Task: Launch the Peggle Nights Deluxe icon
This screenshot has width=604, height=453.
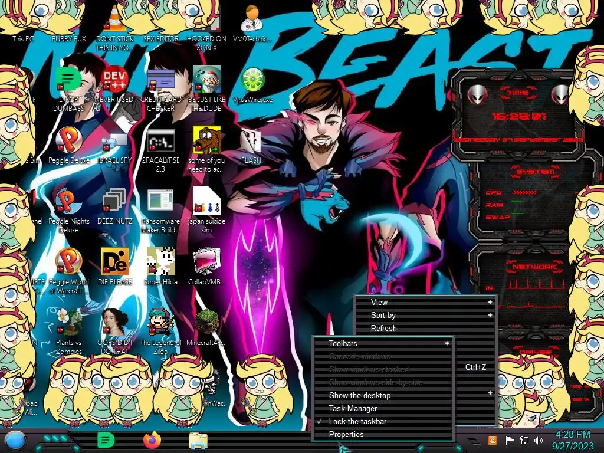Action: 68,210
